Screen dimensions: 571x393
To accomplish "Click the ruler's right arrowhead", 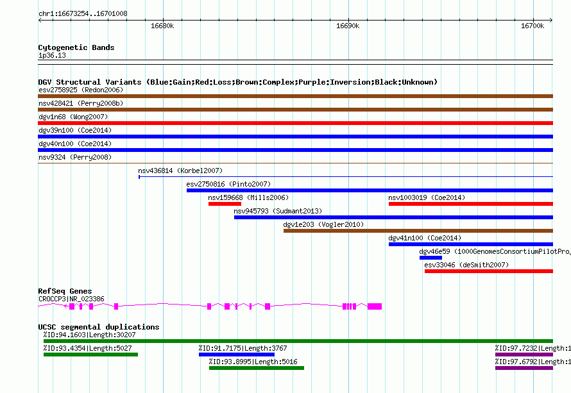I will (x=551, y=20).
